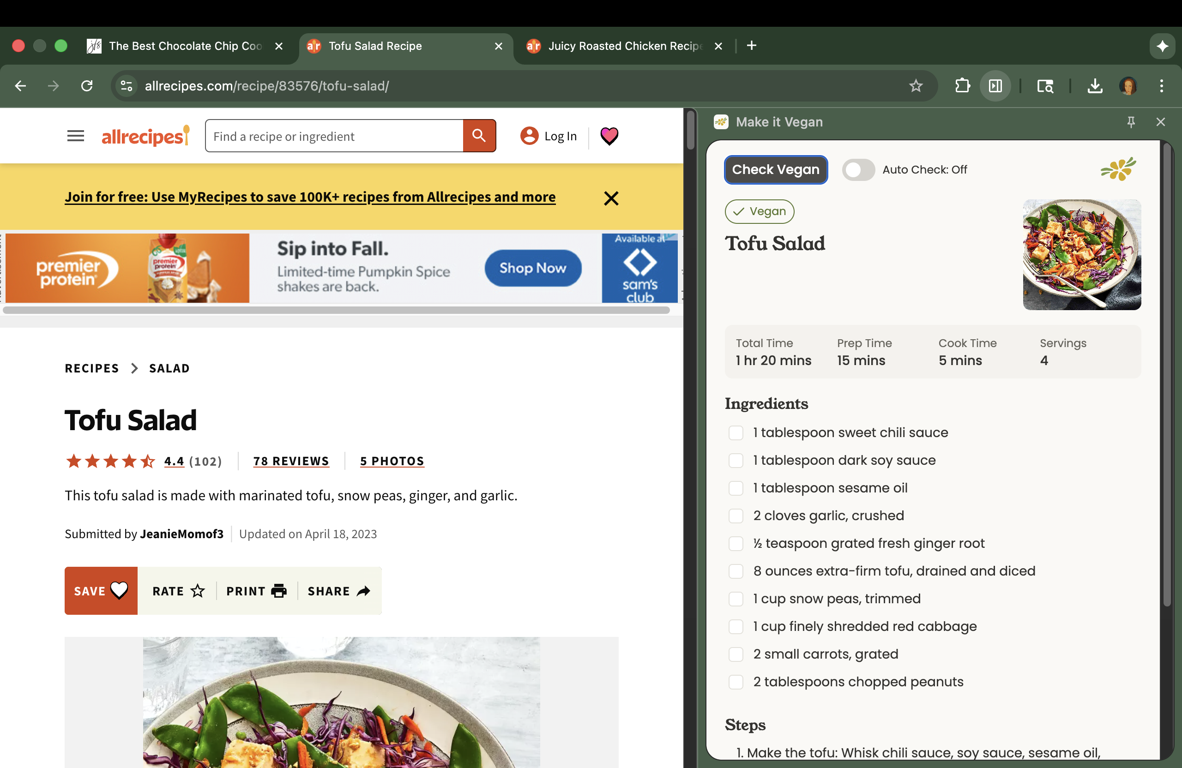The width and height of the screenshot is (1182, 768).
Task: Toggle the Auto Check switch on
Action: (x=858, y=170)
